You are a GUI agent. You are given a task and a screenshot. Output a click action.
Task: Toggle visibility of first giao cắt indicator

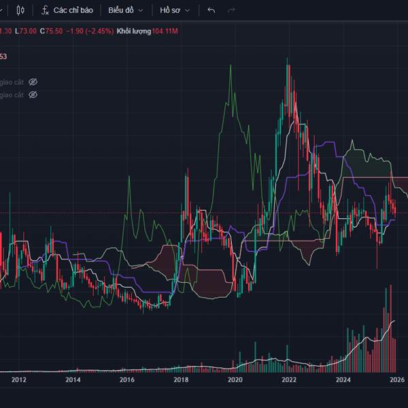(x=33, y=82)
